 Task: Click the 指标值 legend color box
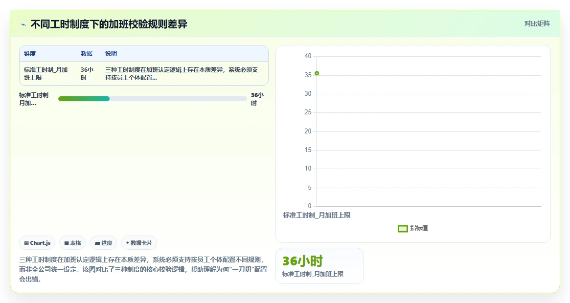(x=403, y=229)
